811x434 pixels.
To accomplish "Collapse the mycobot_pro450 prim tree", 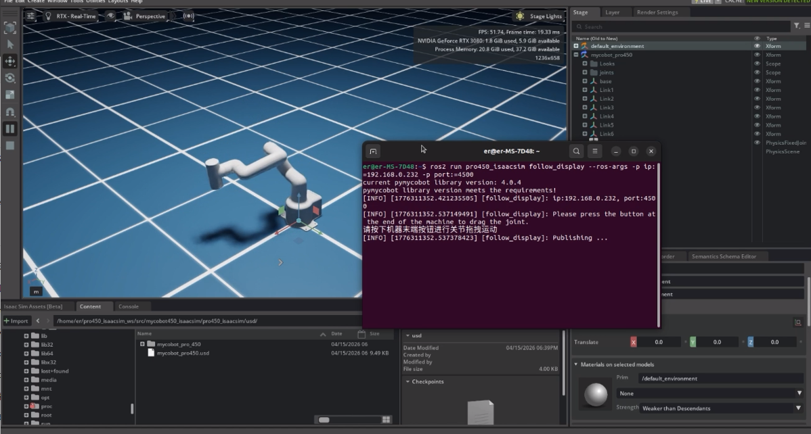I will (x=576, y=55).
